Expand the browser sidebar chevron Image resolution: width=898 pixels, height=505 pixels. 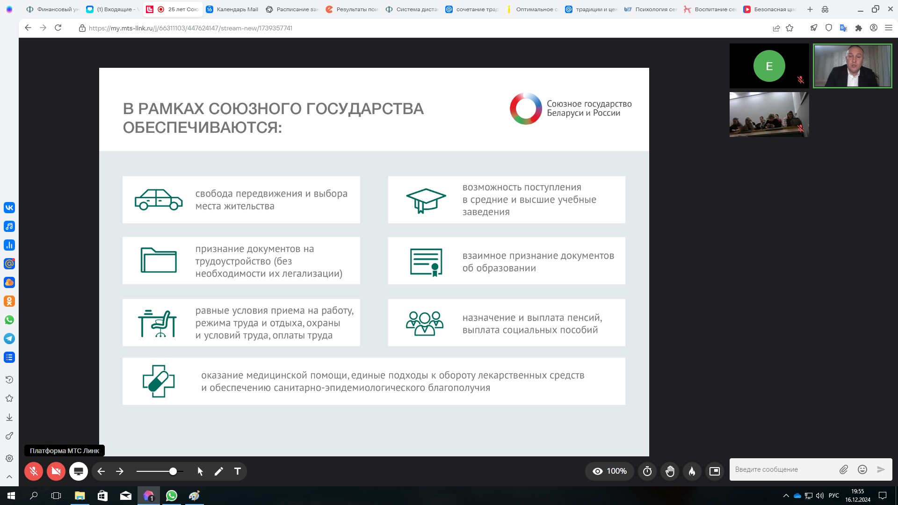pyautogui.click(x=9, y=476)
